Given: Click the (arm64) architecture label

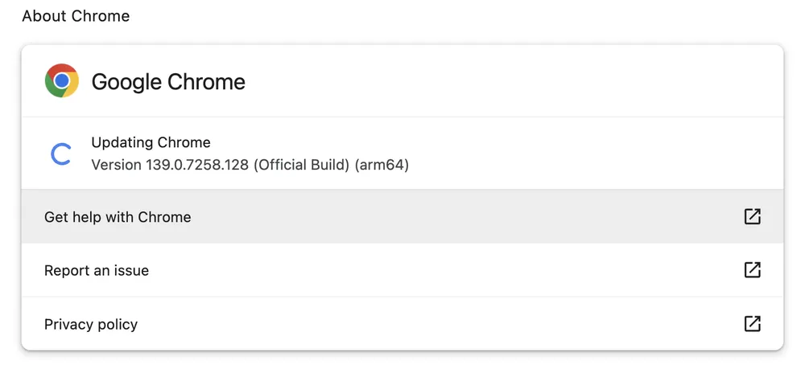Looking at the screenshot, I should click(x=382, y=165).
